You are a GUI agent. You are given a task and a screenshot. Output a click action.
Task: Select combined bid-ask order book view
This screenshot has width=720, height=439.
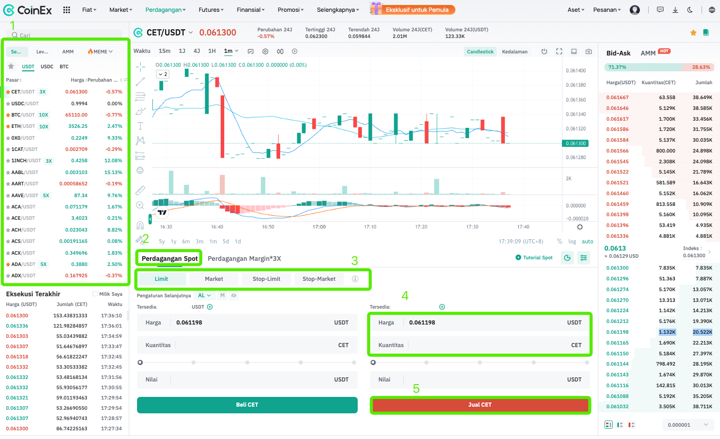pyautogui.click(x=609, y=425)
